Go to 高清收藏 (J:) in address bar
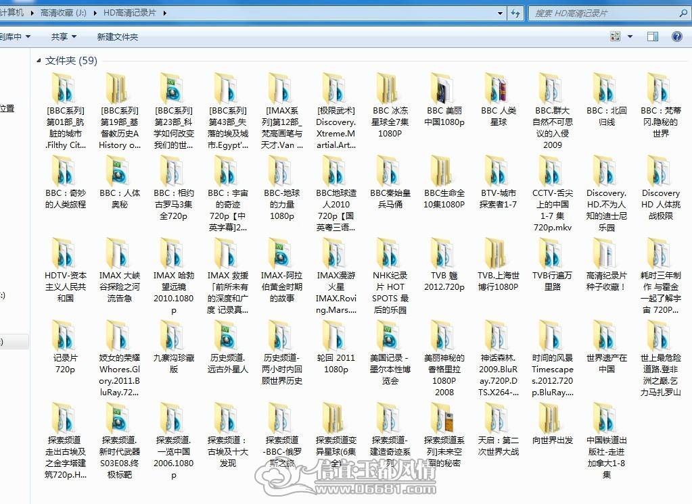Screen dimensions: 692x504 pos(63,14)
